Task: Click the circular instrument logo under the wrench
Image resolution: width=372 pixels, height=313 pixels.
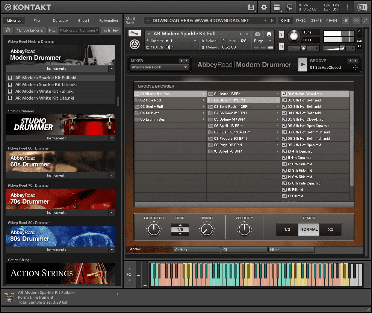Action: 135,44
